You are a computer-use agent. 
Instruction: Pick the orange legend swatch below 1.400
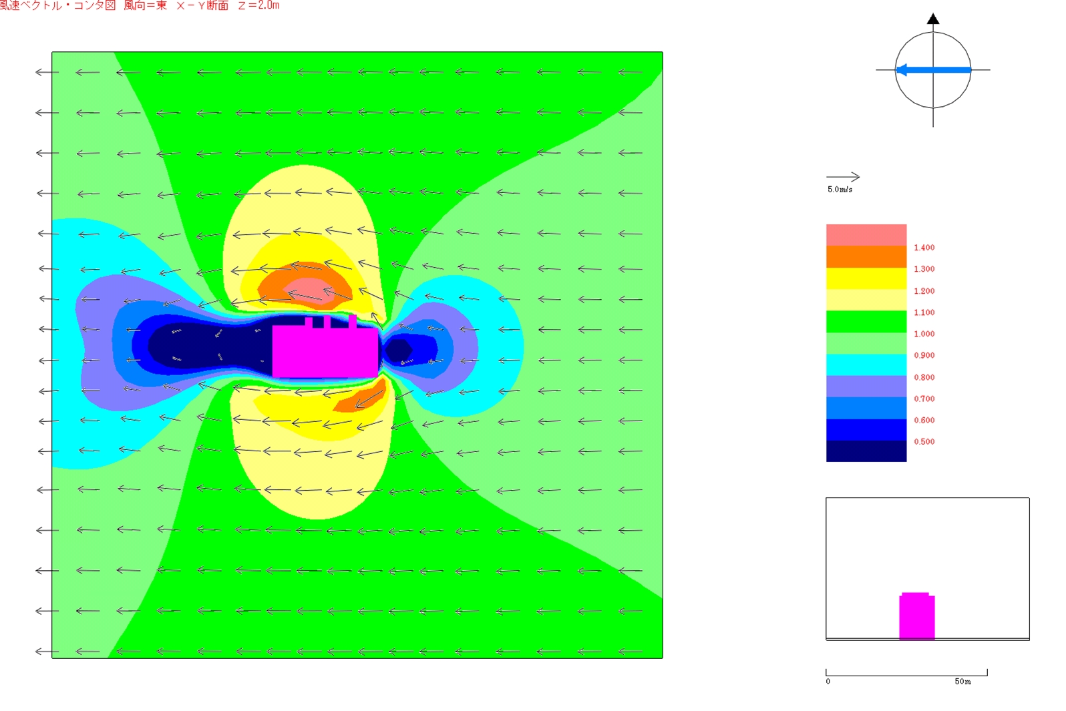866,257
